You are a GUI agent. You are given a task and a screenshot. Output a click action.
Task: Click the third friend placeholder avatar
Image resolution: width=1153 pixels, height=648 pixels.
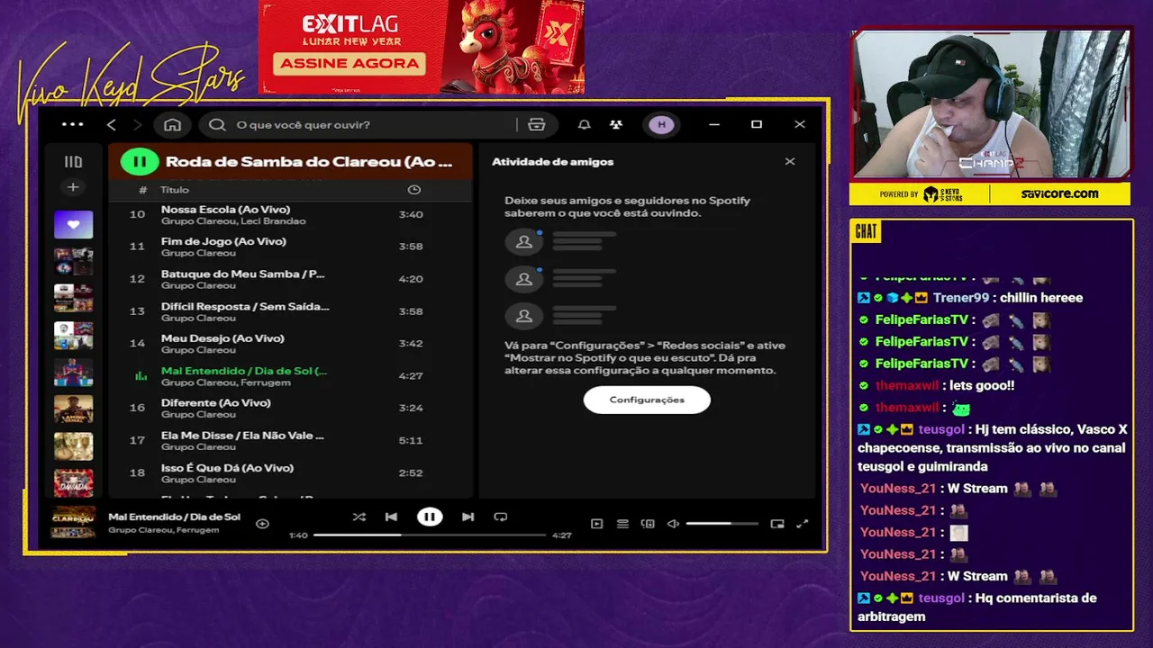523,316
